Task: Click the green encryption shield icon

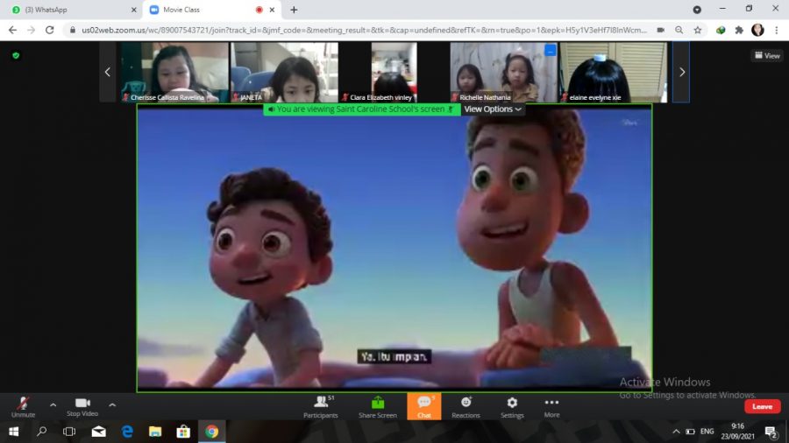Action: pos(15,55)
